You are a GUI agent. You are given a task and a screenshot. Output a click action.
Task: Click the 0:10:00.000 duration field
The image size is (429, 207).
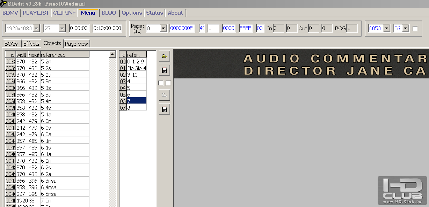coord(107,29)
